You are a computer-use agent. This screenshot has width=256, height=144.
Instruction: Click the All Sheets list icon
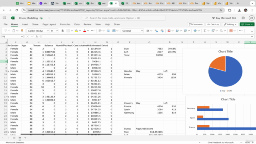pyautogui.click(x=14, y=138)
